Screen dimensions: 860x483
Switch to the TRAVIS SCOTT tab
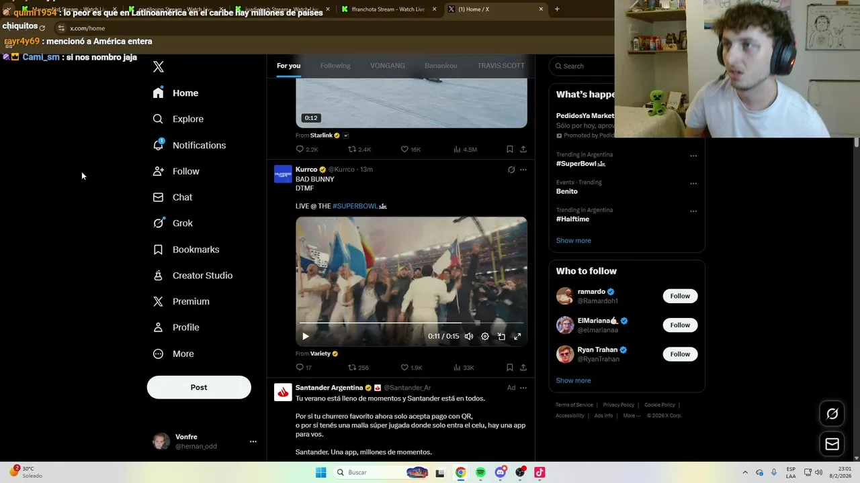click(501, 66)
